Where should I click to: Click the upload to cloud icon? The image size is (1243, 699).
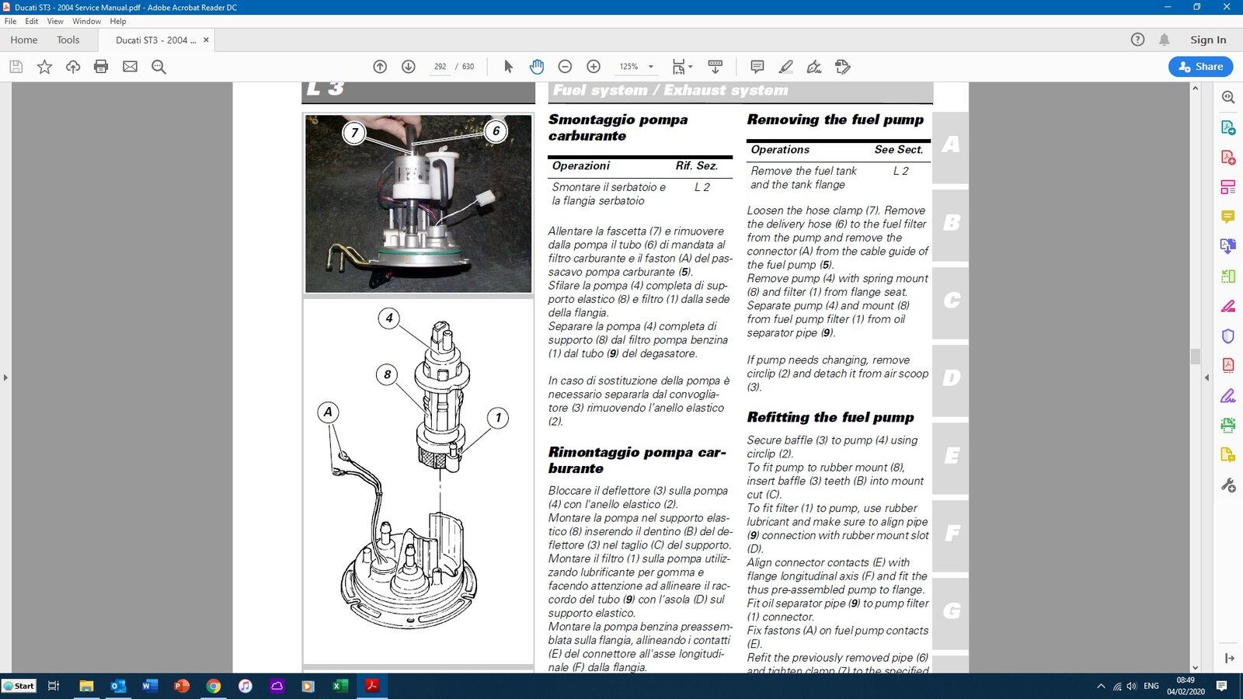[73, 67]
